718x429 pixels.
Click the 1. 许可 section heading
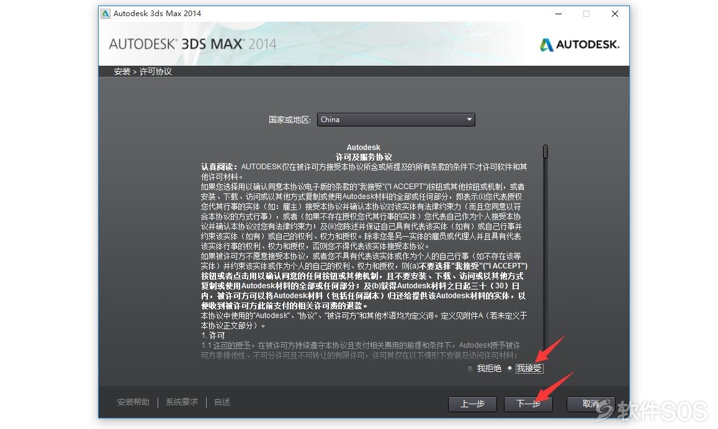213,335
